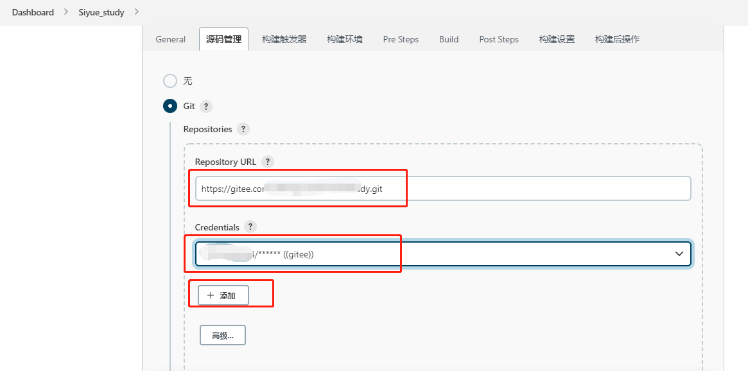Select the 无 (none) radio option

[170, 81]
